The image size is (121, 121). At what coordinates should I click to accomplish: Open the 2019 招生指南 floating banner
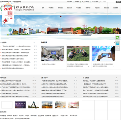click(8, 13)
